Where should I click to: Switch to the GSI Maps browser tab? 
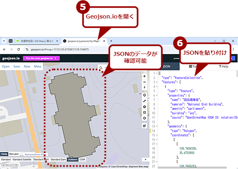pyautogui.click(x=37, y=41)
